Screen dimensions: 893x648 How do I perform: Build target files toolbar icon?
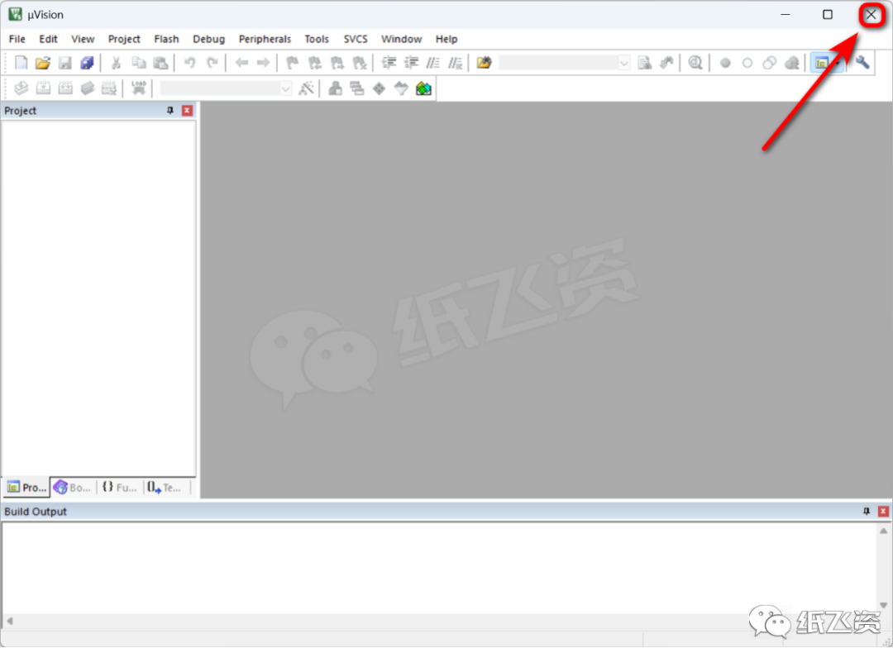pos(43,88)
